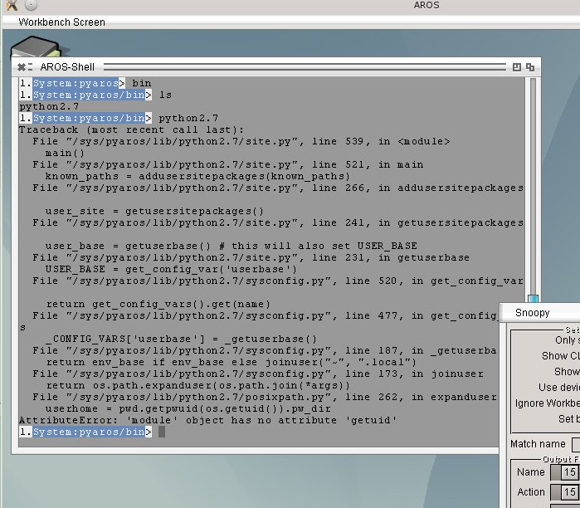Click the blue arrow below the shell scrollbar
The image size is (580, 508).
[x=533, y=300]
